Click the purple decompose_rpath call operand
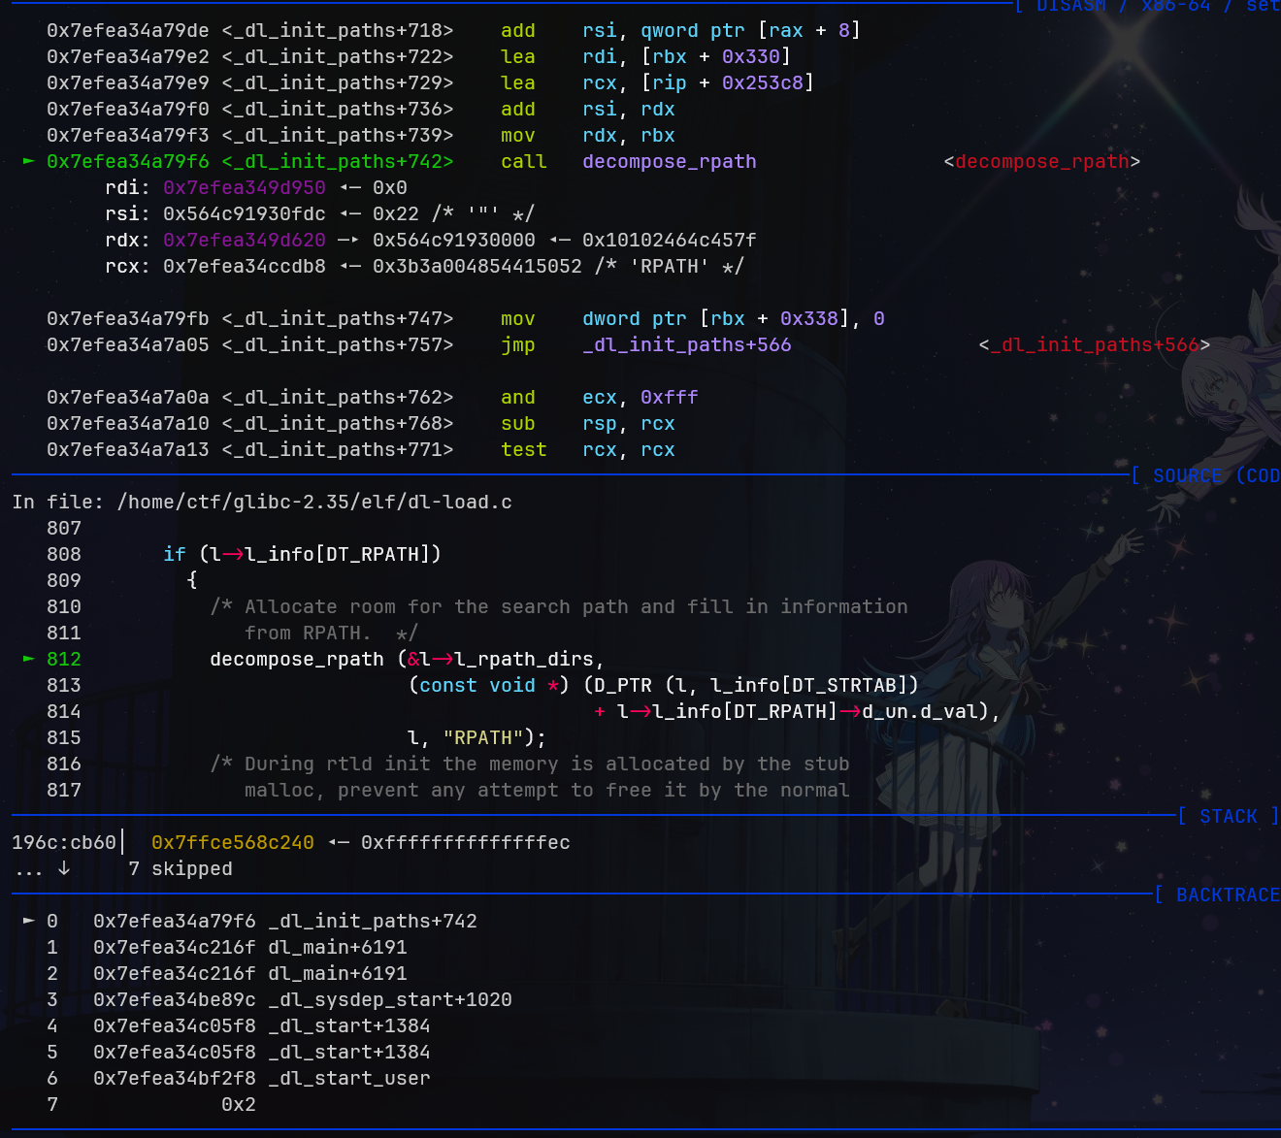Viewport: 1281px width, 1138px height. coord(669,161)
